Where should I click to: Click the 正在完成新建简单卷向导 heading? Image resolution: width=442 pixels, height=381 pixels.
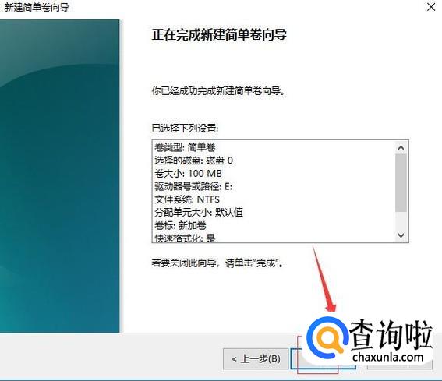219,34
